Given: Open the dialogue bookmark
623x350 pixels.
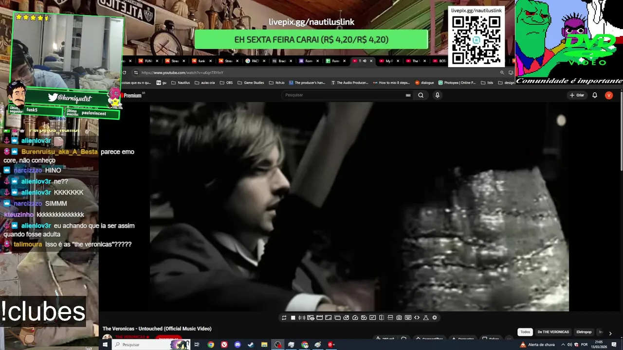Looking at the screenshot, I should [424, 83].
